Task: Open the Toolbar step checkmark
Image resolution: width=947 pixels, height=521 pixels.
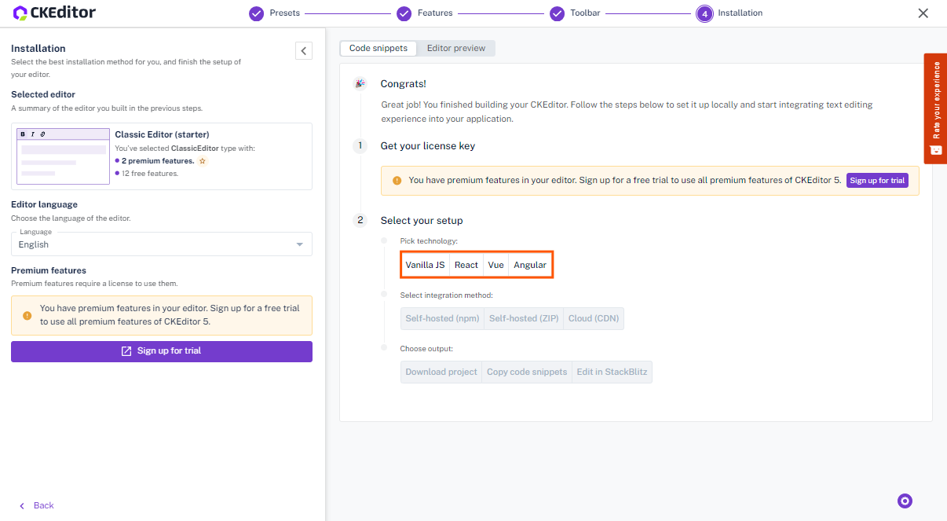Action: click(x=557, y=13)
